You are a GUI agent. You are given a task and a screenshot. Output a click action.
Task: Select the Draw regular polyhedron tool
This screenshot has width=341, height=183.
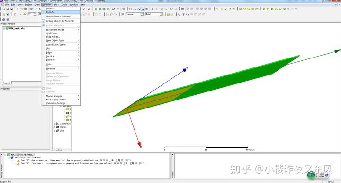point(272,9)
